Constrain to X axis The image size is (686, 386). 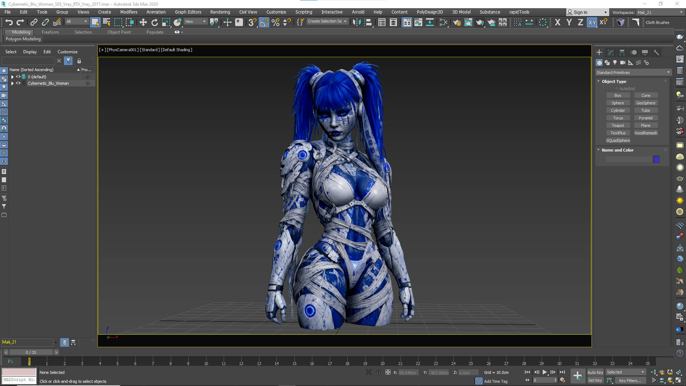pos(557,22)
